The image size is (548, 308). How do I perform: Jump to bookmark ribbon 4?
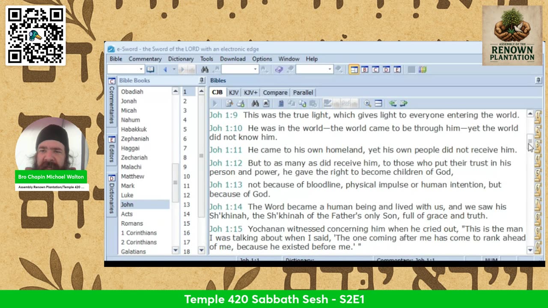click(538, 160)
